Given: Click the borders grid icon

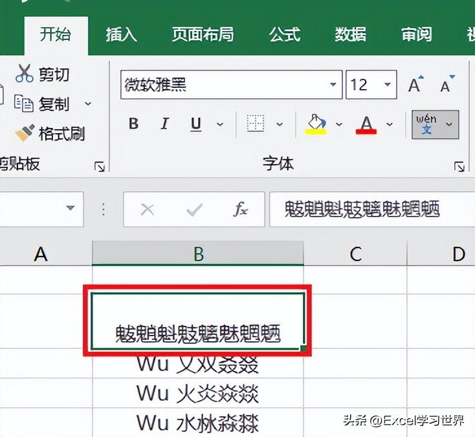Looking at the screenshot, I should (x=256, y=123).
